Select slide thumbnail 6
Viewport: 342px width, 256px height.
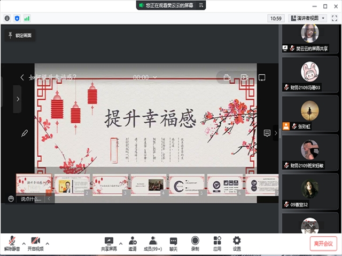(225, 185)
